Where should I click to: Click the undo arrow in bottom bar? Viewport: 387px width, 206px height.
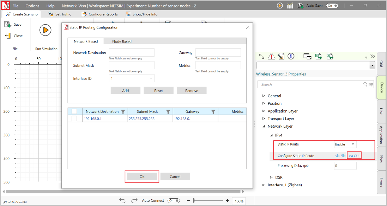[x=122, y=200]
